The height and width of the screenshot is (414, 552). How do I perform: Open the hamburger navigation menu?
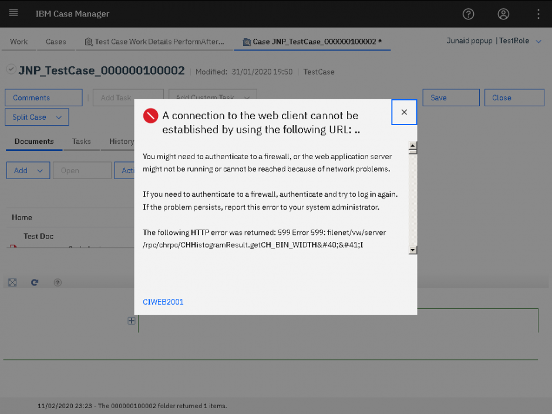pyautogui.click(x=14, y=13)
